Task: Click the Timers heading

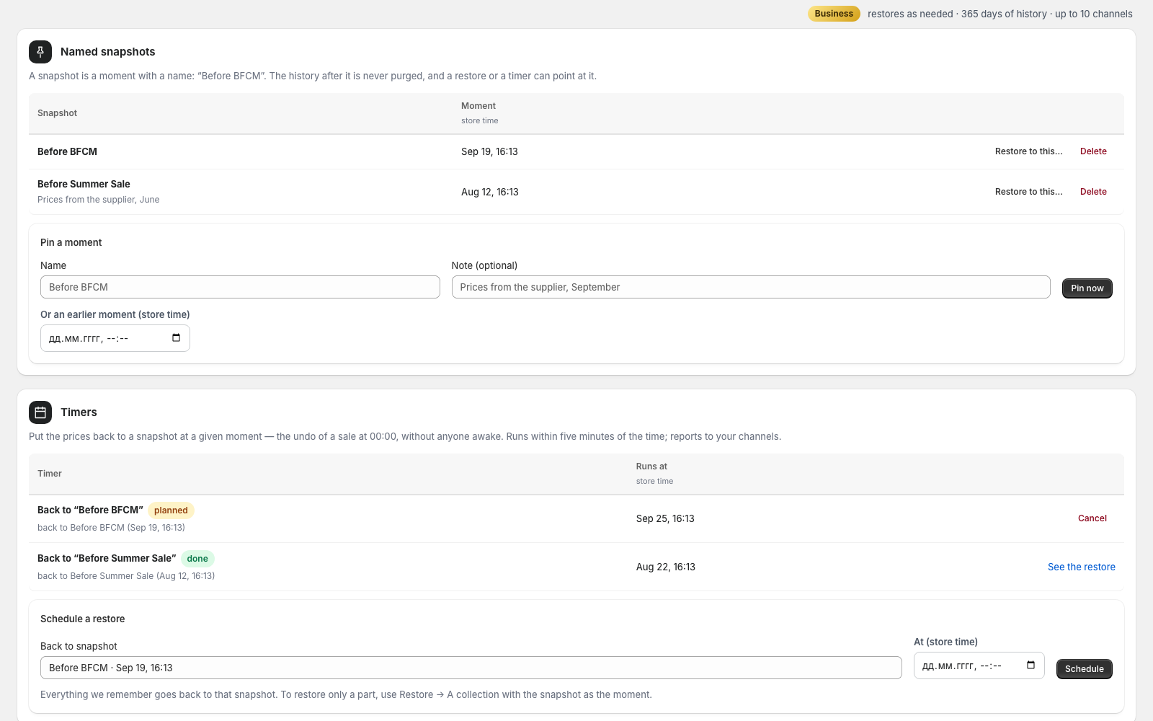Action: point(79,412)
